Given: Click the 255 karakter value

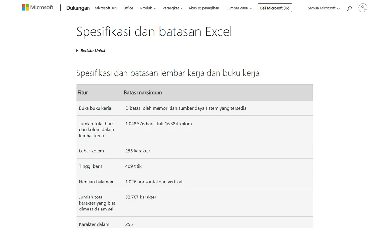Looking at the screenshot, I should [x=138, y=151].
